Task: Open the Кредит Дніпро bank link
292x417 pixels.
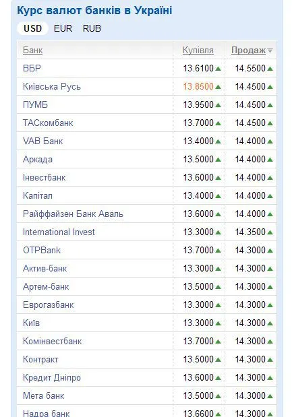Action: tap(52, 377)
